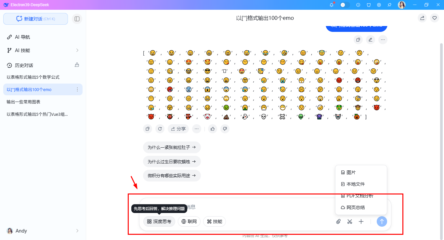
Task: Send message with arrow button
Action: [382, 221]
